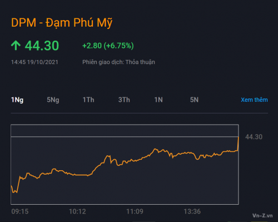
Task: Click Phiên giao dịch: Thỏa thuận text
Action: (x=118, y=62)
